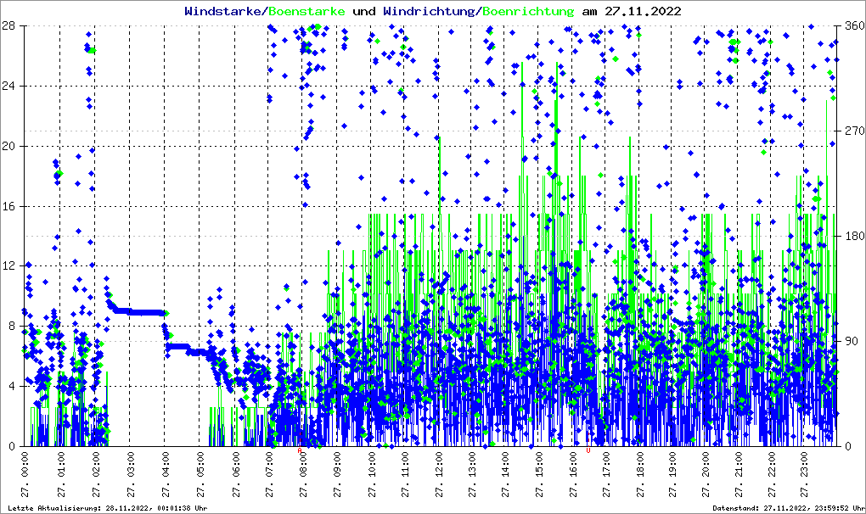Select the 4 wind speed axis label

(x=11, y=386)
